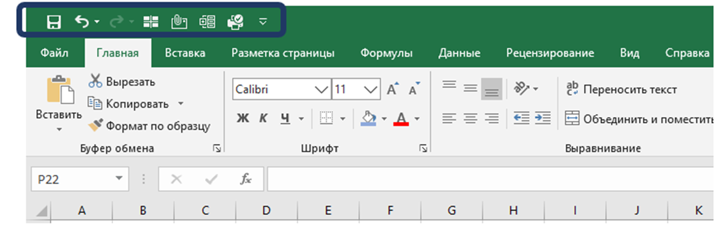Click the cancel X icon in formula bar

[177, 179]
